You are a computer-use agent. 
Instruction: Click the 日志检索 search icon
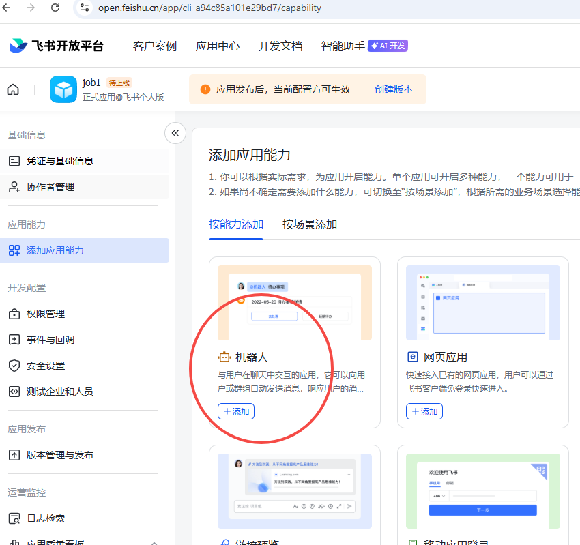pyautogui.click(x=14, y=519)
